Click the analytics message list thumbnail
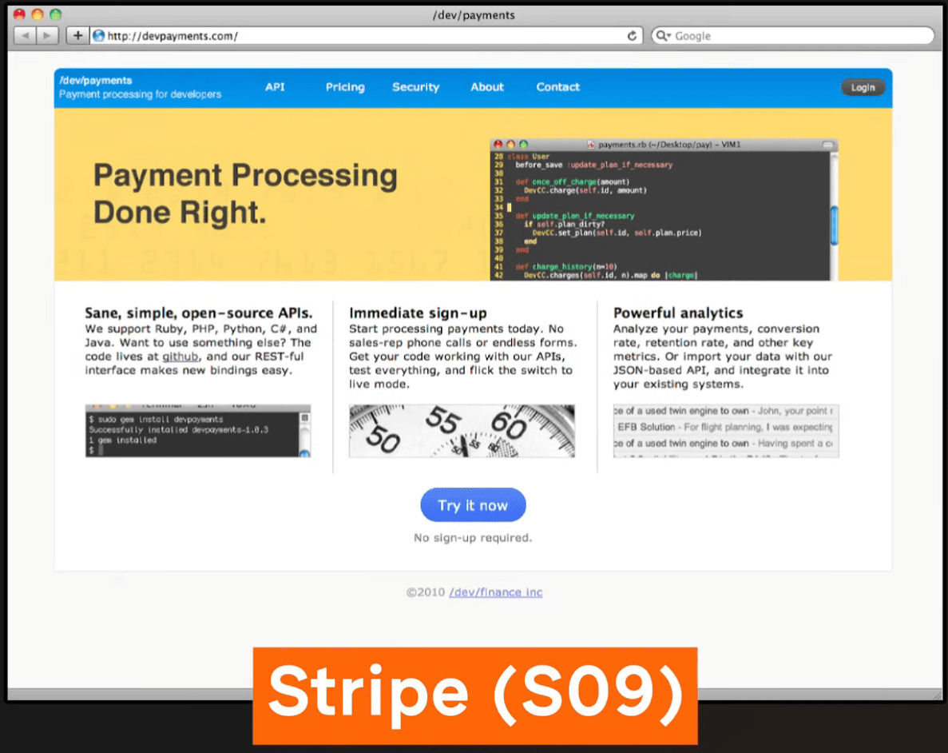This screenshot has width=948, height=753. (x=725, y=430)
